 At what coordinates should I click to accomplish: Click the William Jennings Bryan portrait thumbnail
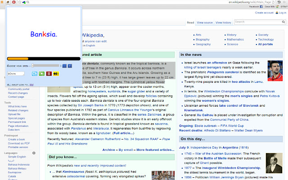point(274,163)
